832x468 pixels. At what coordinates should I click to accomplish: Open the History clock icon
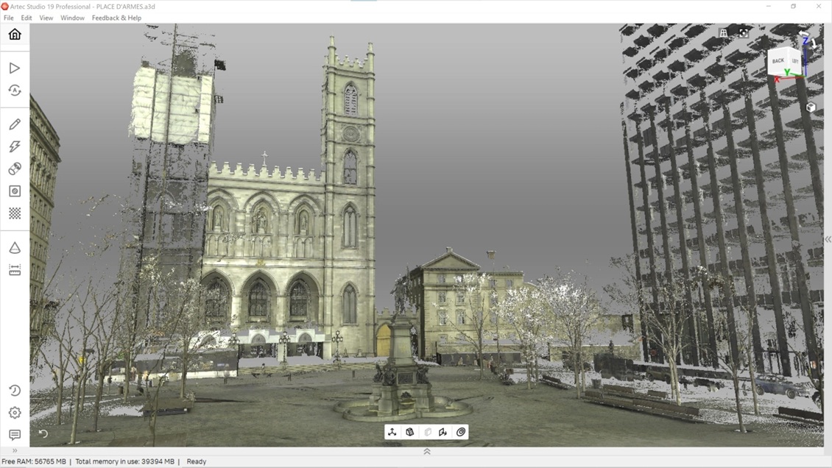coord(15,390)
